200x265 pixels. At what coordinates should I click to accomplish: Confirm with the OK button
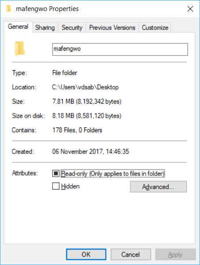tap(86, 254)
